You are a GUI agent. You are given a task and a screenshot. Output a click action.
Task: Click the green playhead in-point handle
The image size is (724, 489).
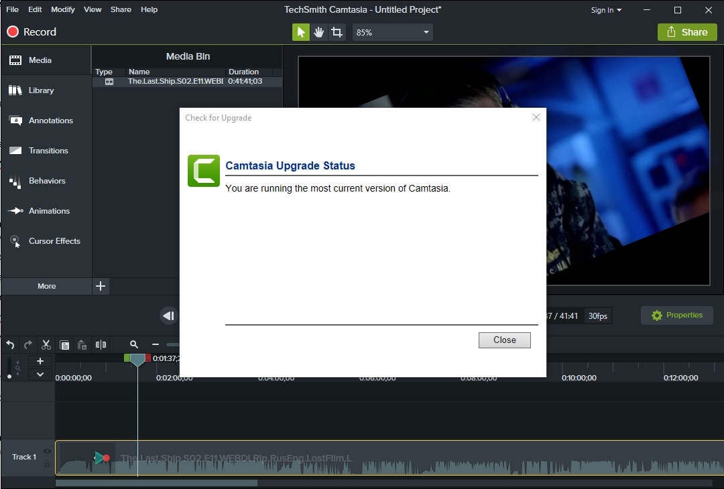tap(127, 358)
